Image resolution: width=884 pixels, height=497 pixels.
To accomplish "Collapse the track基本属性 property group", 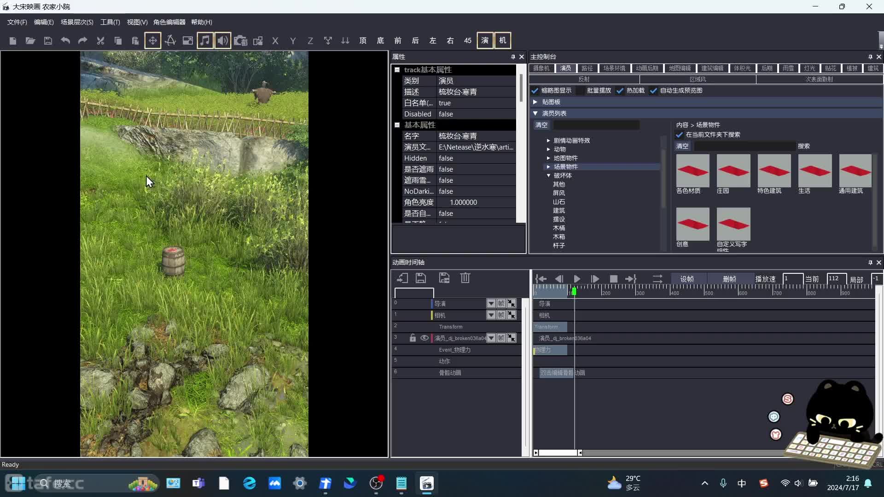I will coord(397,70).
